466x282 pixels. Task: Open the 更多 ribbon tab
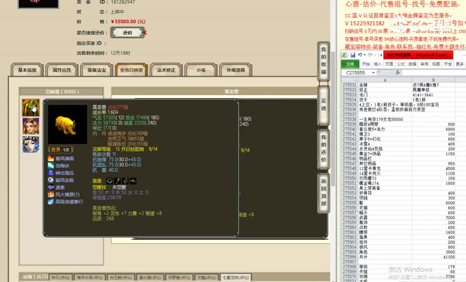[x=459, y=64]
